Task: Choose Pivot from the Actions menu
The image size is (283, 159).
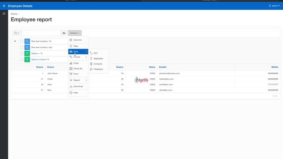Action: (78, 74)
